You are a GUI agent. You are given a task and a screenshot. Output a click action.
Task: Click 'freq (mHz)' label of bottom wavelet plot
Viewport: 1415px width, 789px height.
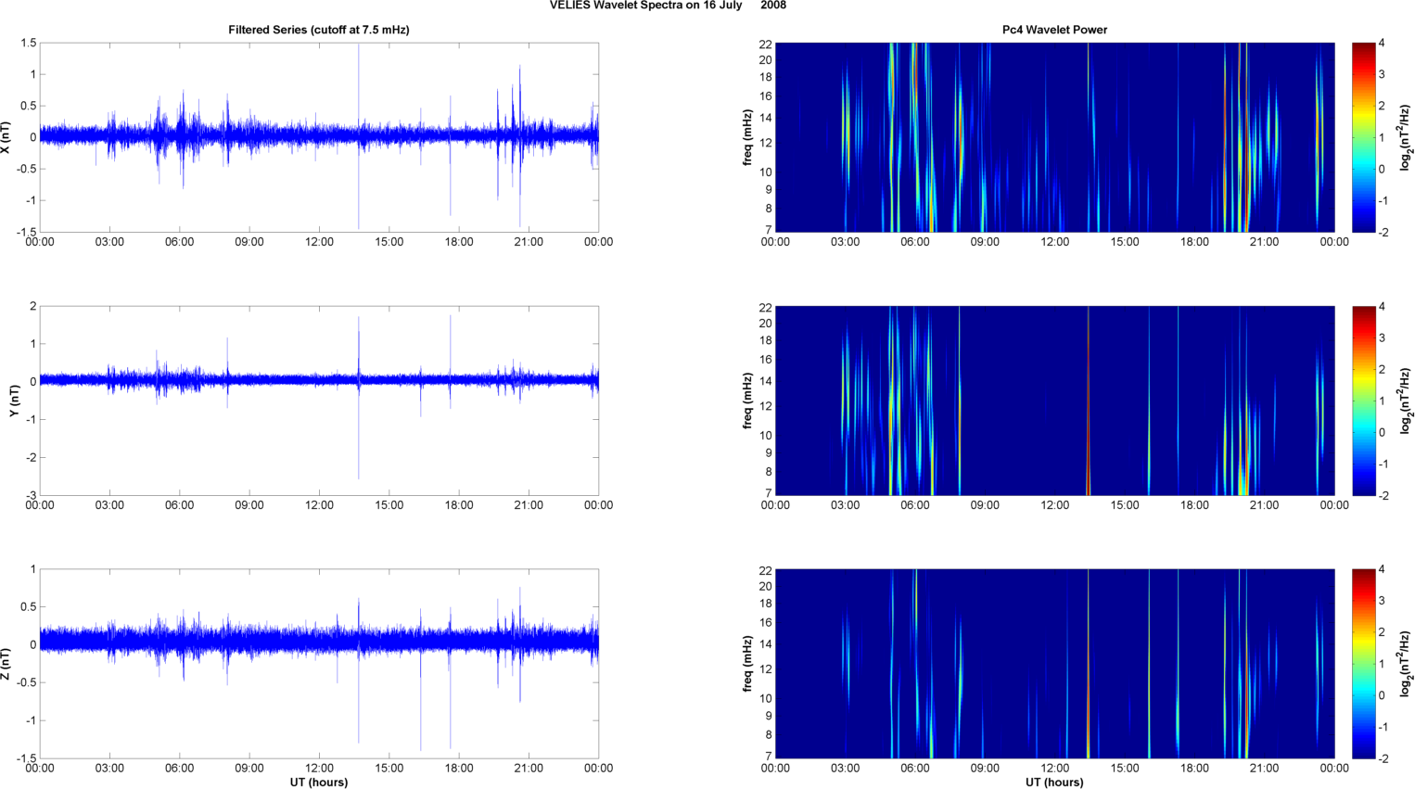(747, 664)
